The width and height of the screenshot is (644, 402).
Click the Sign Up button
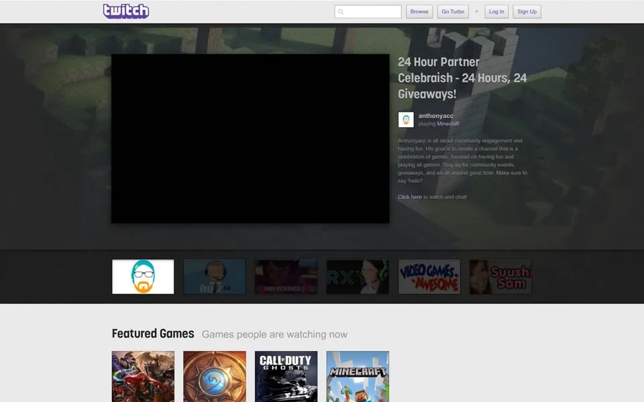click(x=527, y=11)
